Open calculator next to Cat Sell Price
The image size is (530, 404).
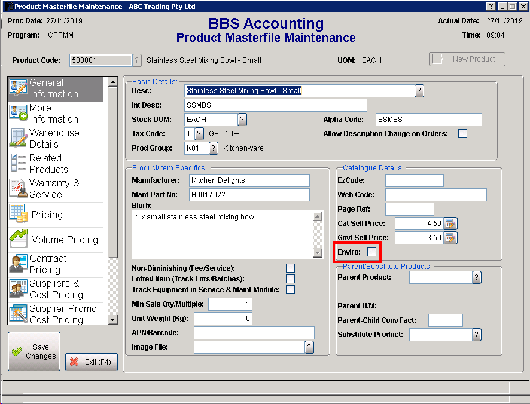coord(450,224)
